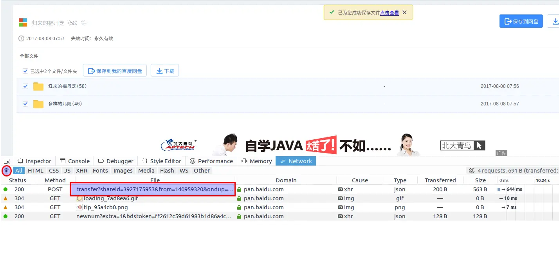Clear the network log with trash icon
This screenshot has height=253, width=559.
click(7, 171)
